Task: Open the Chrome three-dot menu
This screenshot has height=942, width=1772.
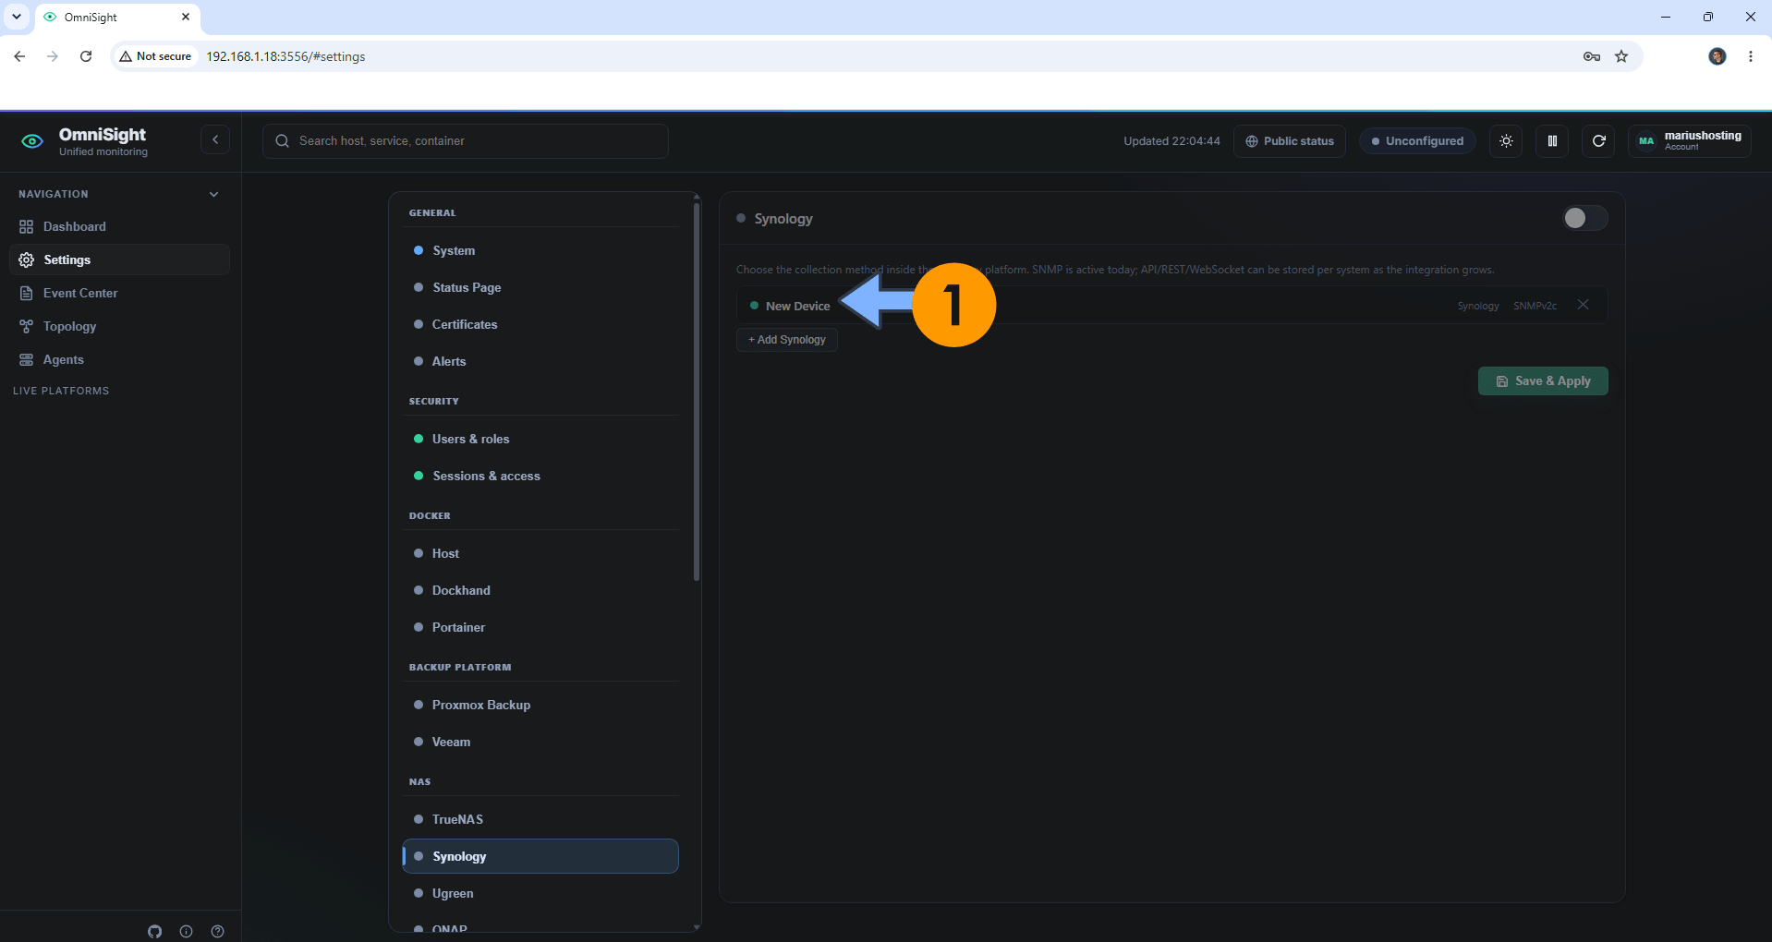Action: tap(1751, 56)
